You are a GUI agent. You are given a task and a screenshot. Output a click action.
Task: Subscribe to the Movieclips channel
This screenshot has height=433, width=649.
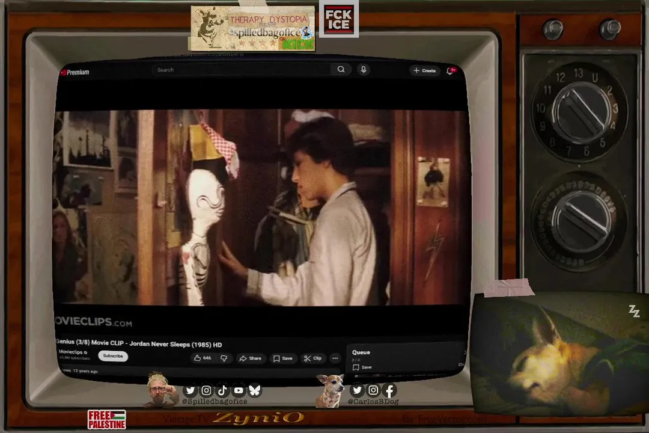(113, 356)
